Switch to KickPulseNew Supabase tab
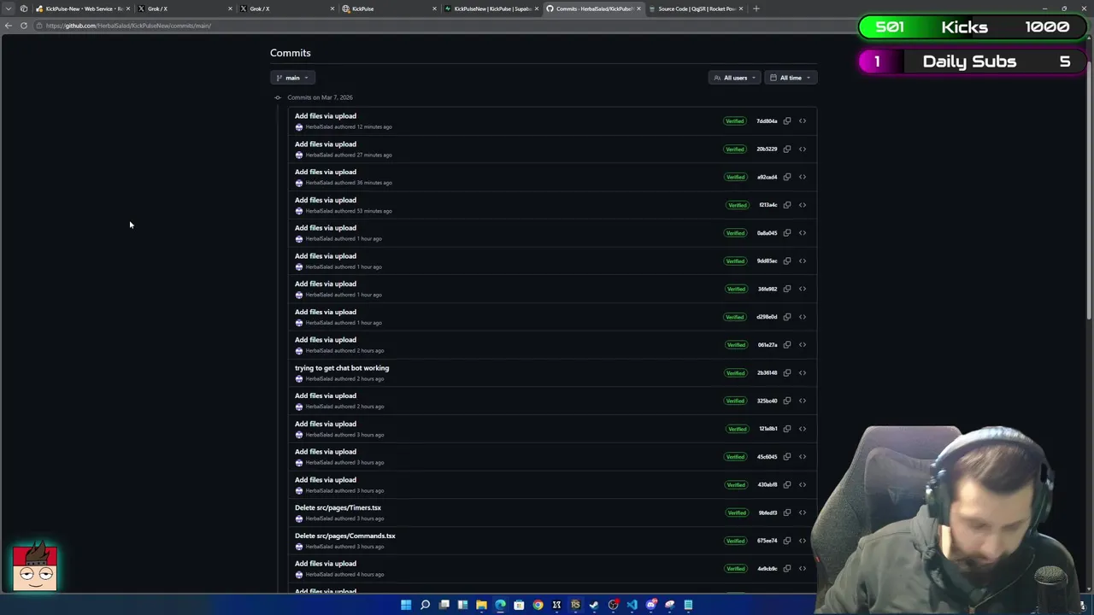1094x615 pixels. (492, 9)
